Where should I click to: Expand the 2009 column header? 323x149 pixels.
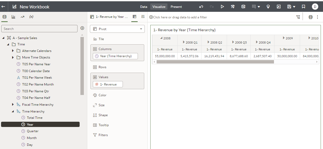click(x=284, y=38)
